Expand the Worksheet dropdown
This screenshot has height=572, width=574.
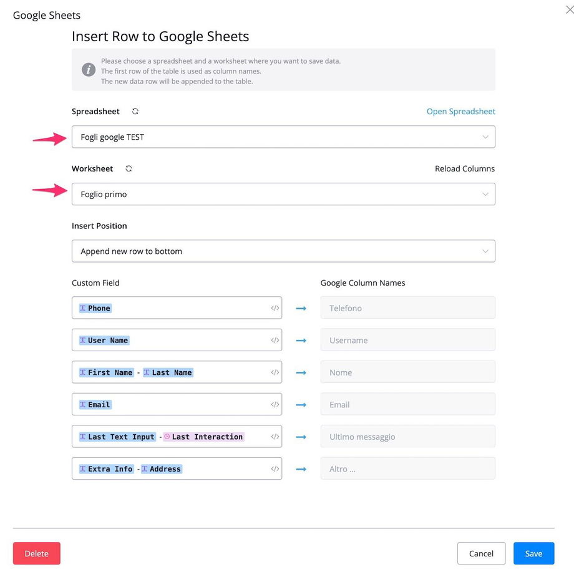(283, 195)
